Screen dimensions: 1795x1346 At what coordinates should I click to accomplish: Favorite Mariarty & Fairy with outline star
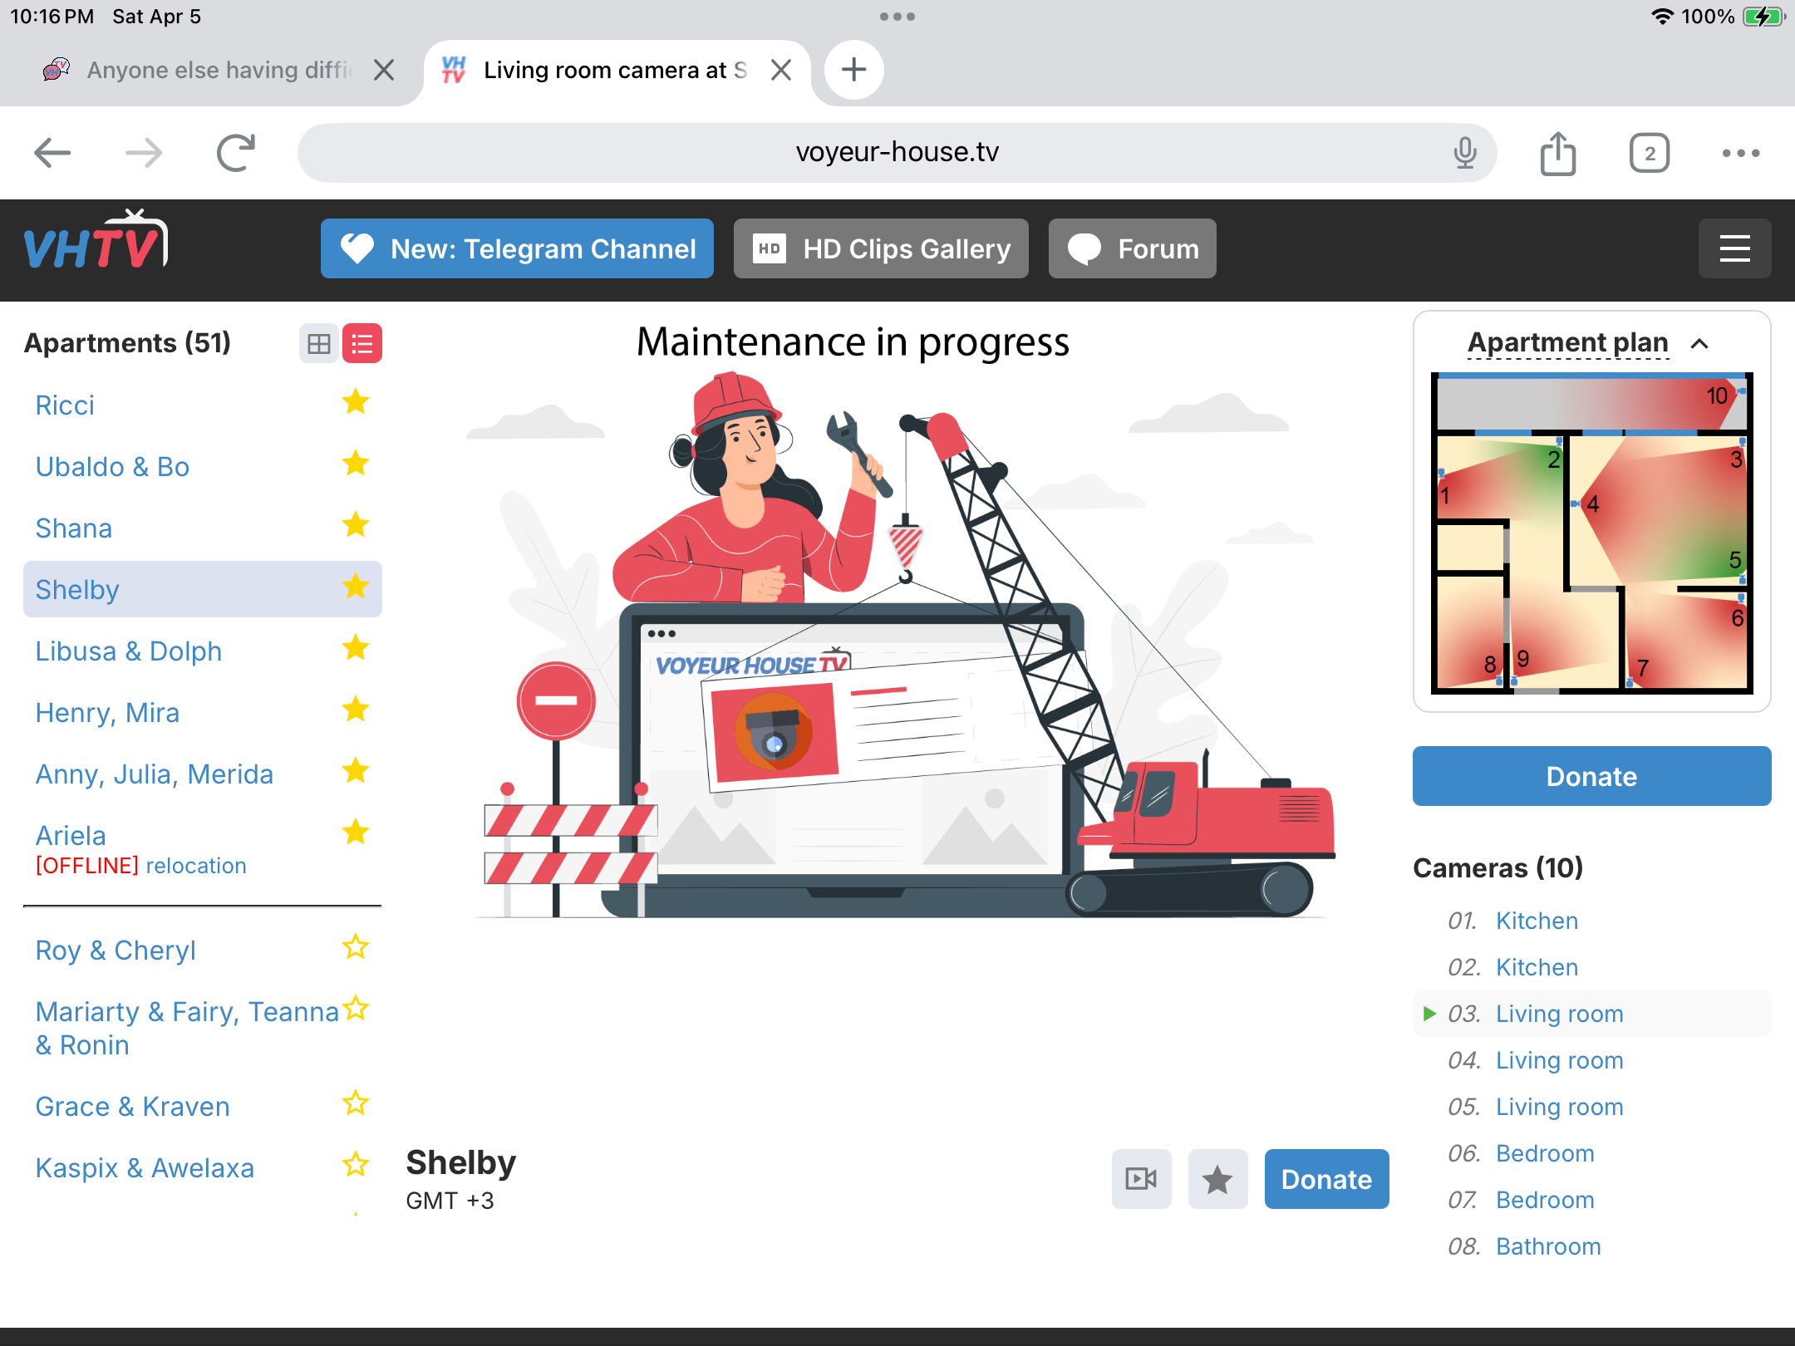click(x=356, y=1009)
